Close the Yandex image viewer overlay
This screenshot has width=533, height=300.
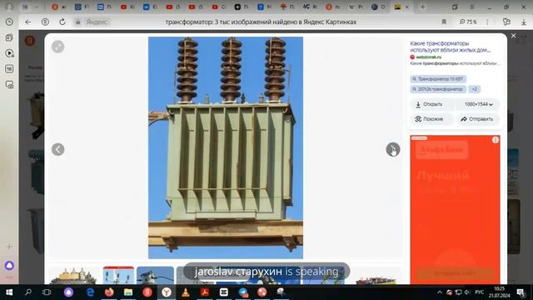tap(513, 36)
